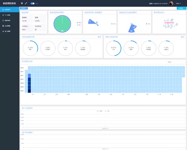Image resolution: width=187 pixels, height=150 pixels.
Task: Click the darkest heatmap cell in January
Action: 29,91
